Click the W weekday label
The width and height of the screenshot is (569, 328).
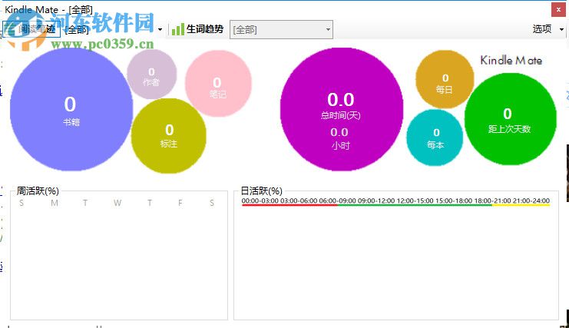point(117,203)
